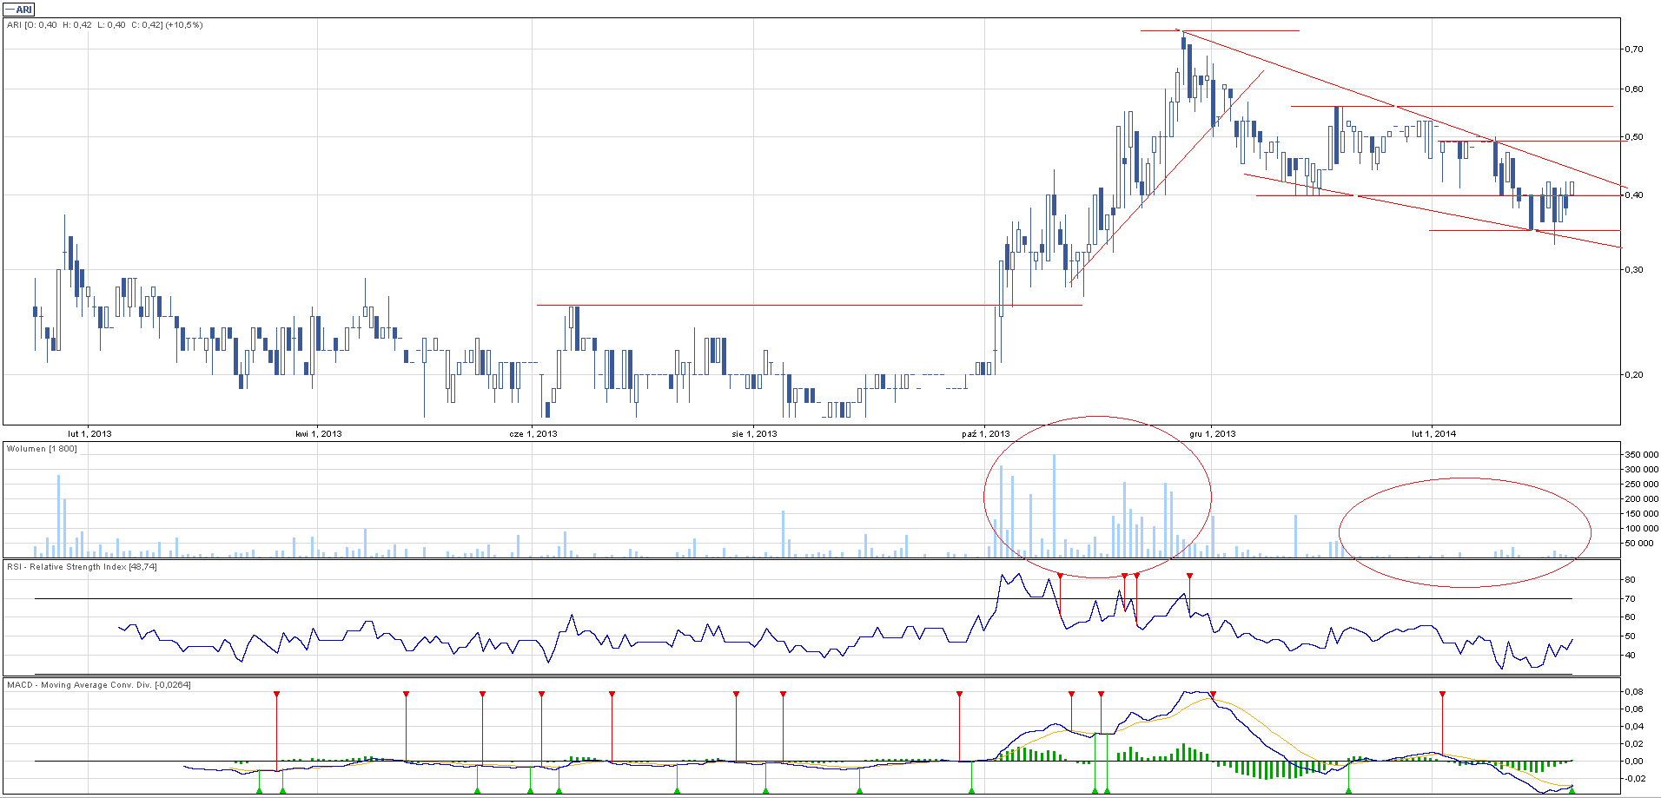
Task: Click the RSI - Relative Strength Index label
Action: point(82,567)
